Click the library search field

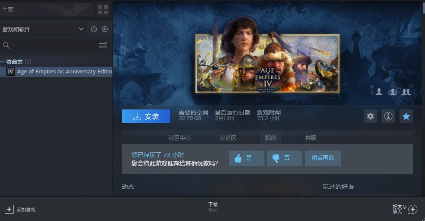[49, 45]
